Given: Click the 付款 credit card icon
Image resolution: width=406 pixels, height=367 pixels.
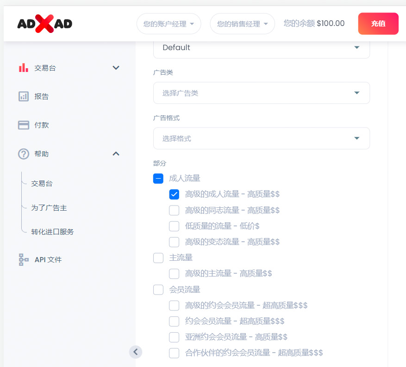Looking at the screenshot, I should pyautogui.click(x=23, y=125).
